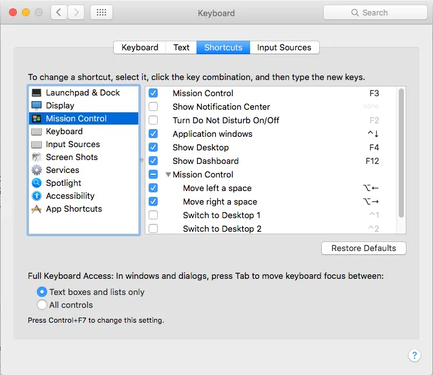Select App Shortcuts category

(83, 209)
